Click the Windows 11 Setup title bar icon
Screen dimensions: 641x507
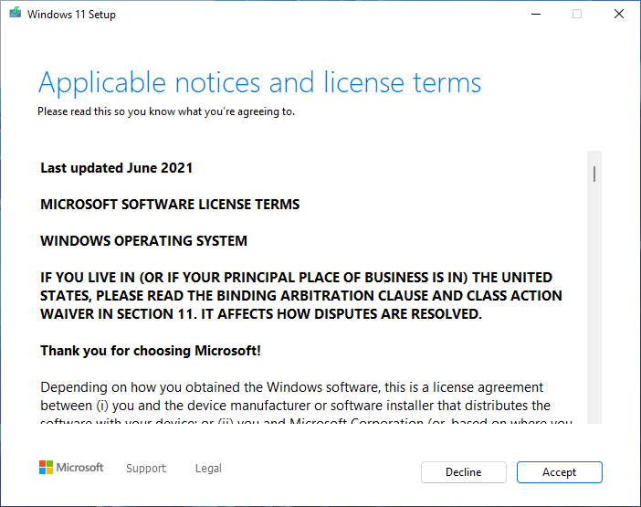pyautogui.click(x=15, y=15)
